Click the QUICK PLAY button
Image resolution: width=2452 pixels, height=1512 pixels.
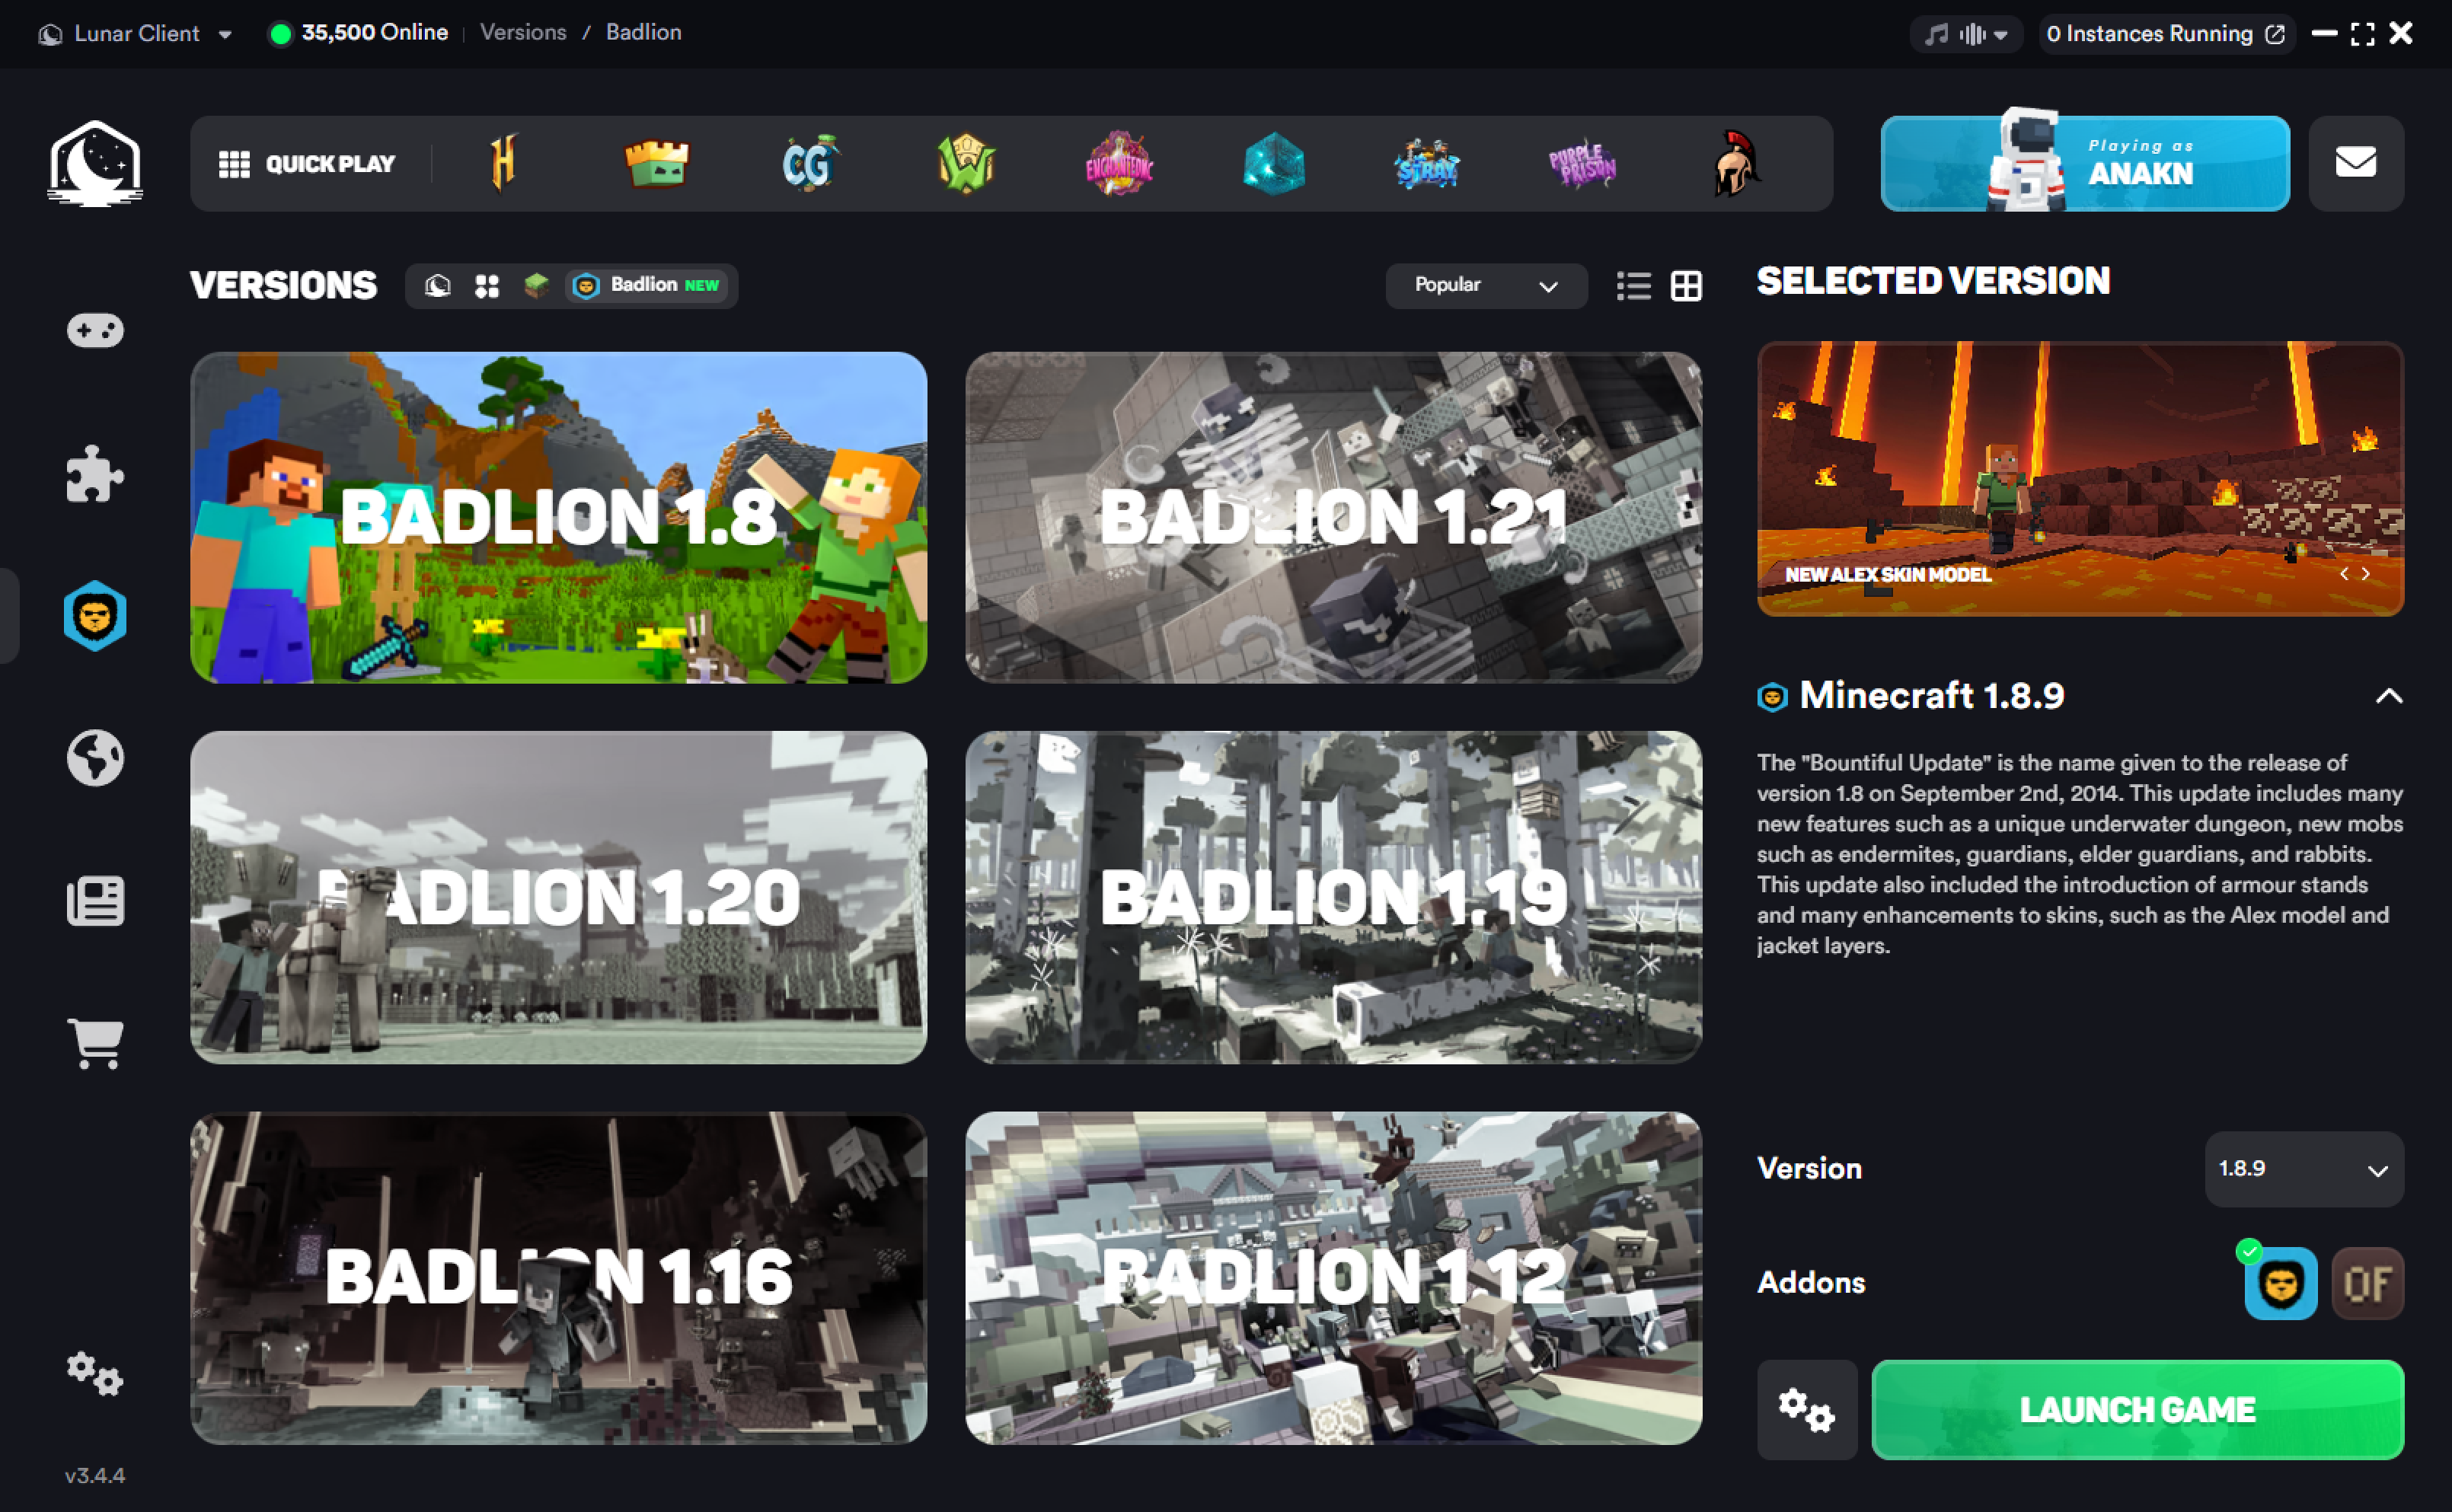click(307, 163)
